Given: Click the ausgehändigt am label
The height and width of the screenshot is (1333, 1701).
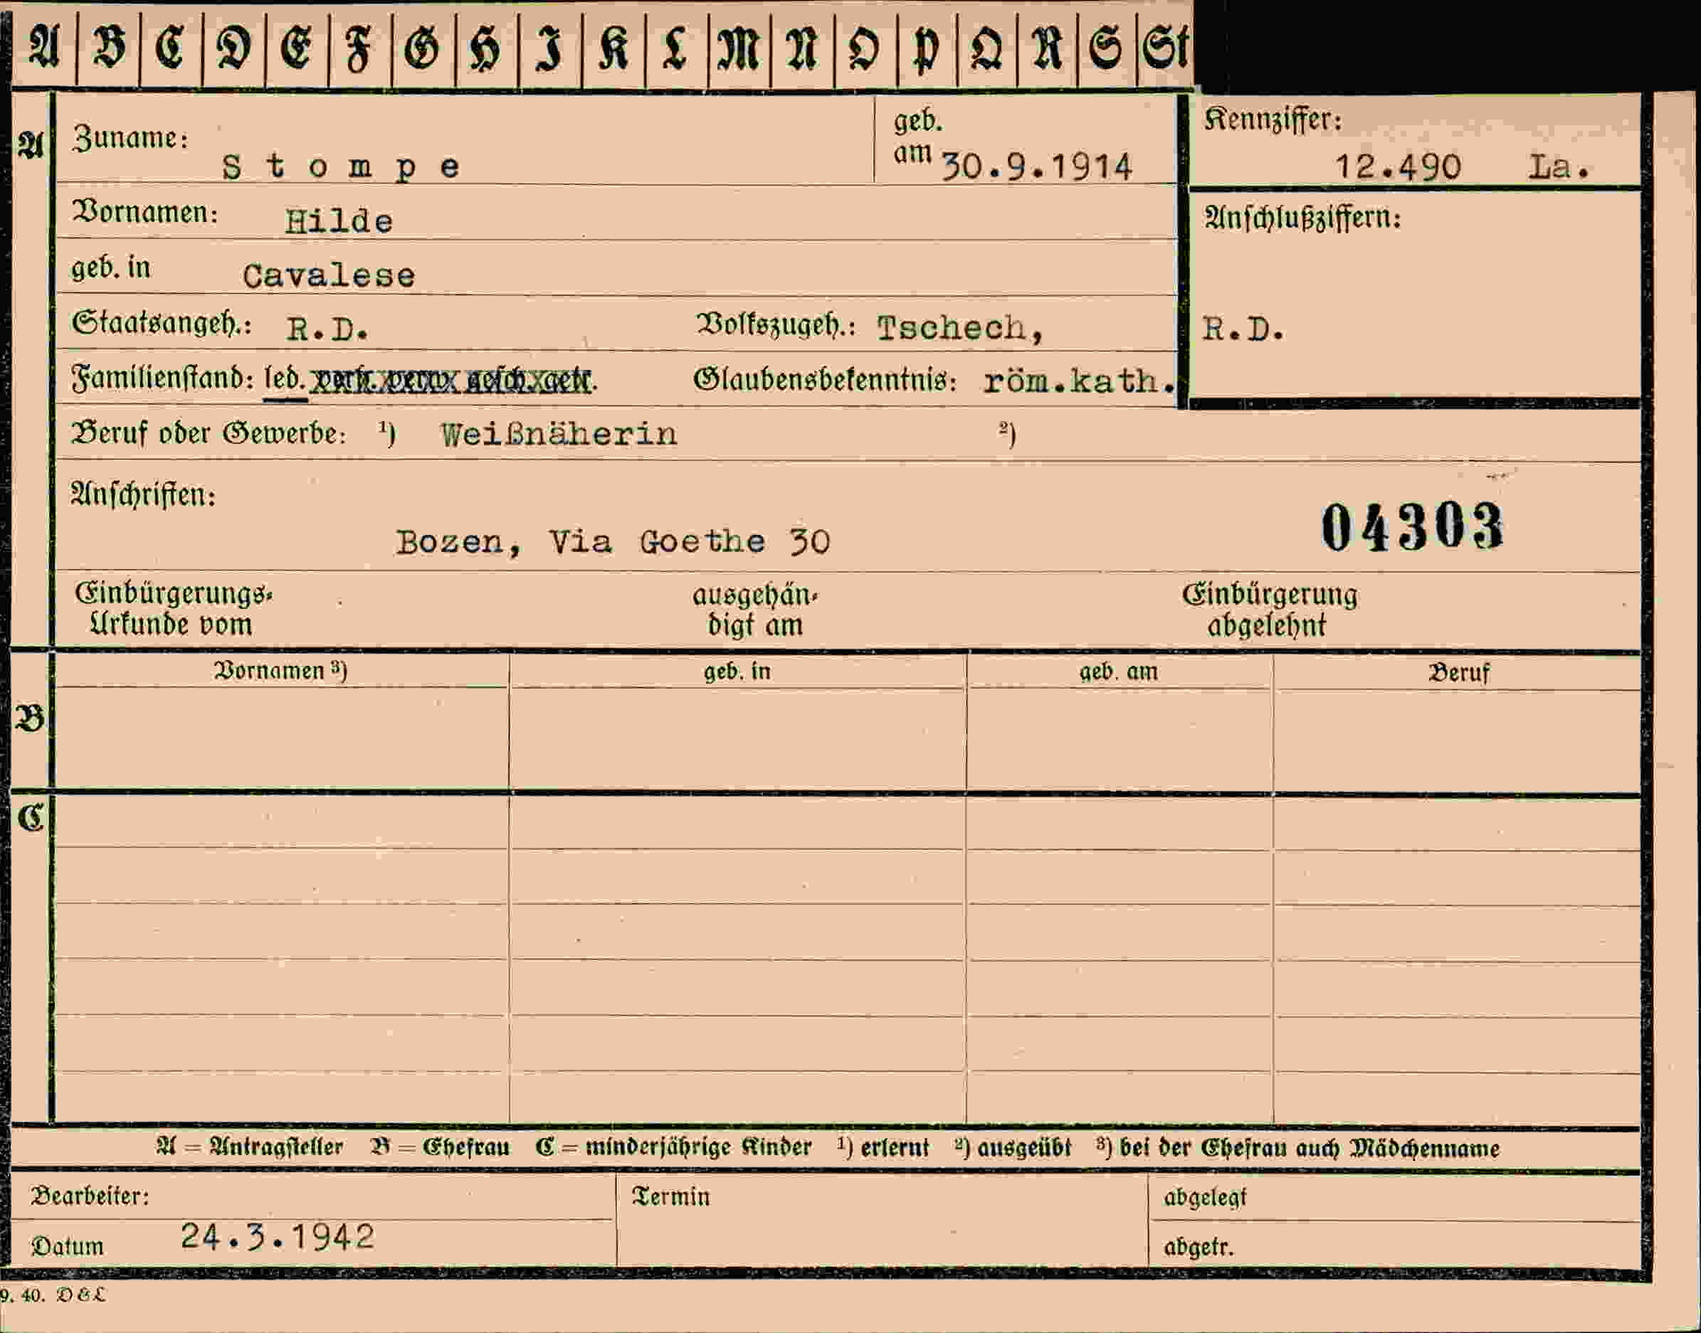Looking at the screenshot, I should [x=754, y=610].
